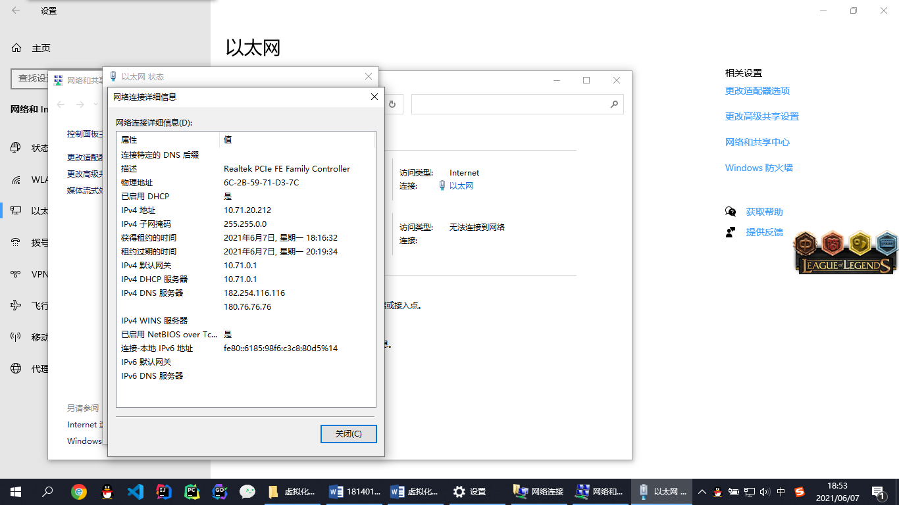The width and height of the screenshot is (899, 505).
Task: Click the 代理 globe icon in sidebar
Action: [16, 369]
